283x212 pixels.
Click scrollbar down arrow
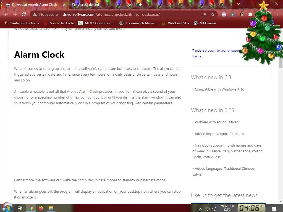coord(281,201)
